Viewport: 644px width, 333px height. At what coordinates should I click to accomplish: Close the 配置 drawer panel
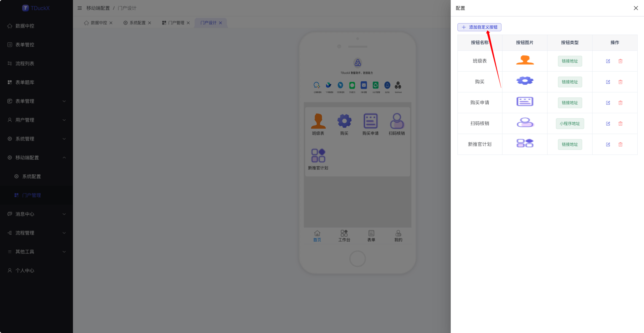(636, 8)
